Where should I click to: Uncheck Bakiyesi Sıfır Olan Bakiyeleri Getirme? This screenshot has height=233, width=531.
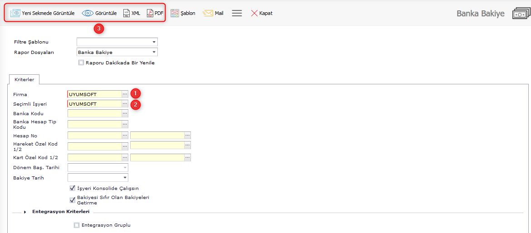[73, 200]
